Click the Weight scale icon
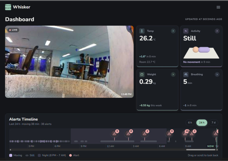This screenshot has height=161, width=228. coord(142,75)
